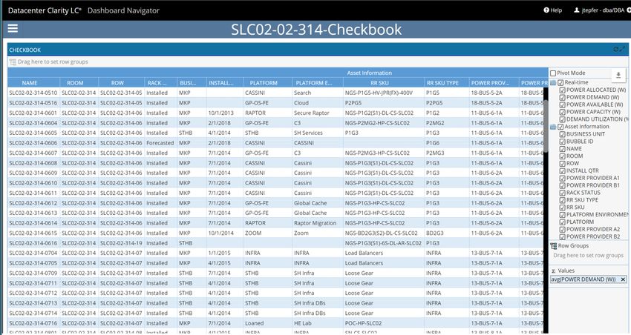This screenshot has height=335, width=631.
Task: Refresh the Checkbook panel
Action: coord(615,50)
